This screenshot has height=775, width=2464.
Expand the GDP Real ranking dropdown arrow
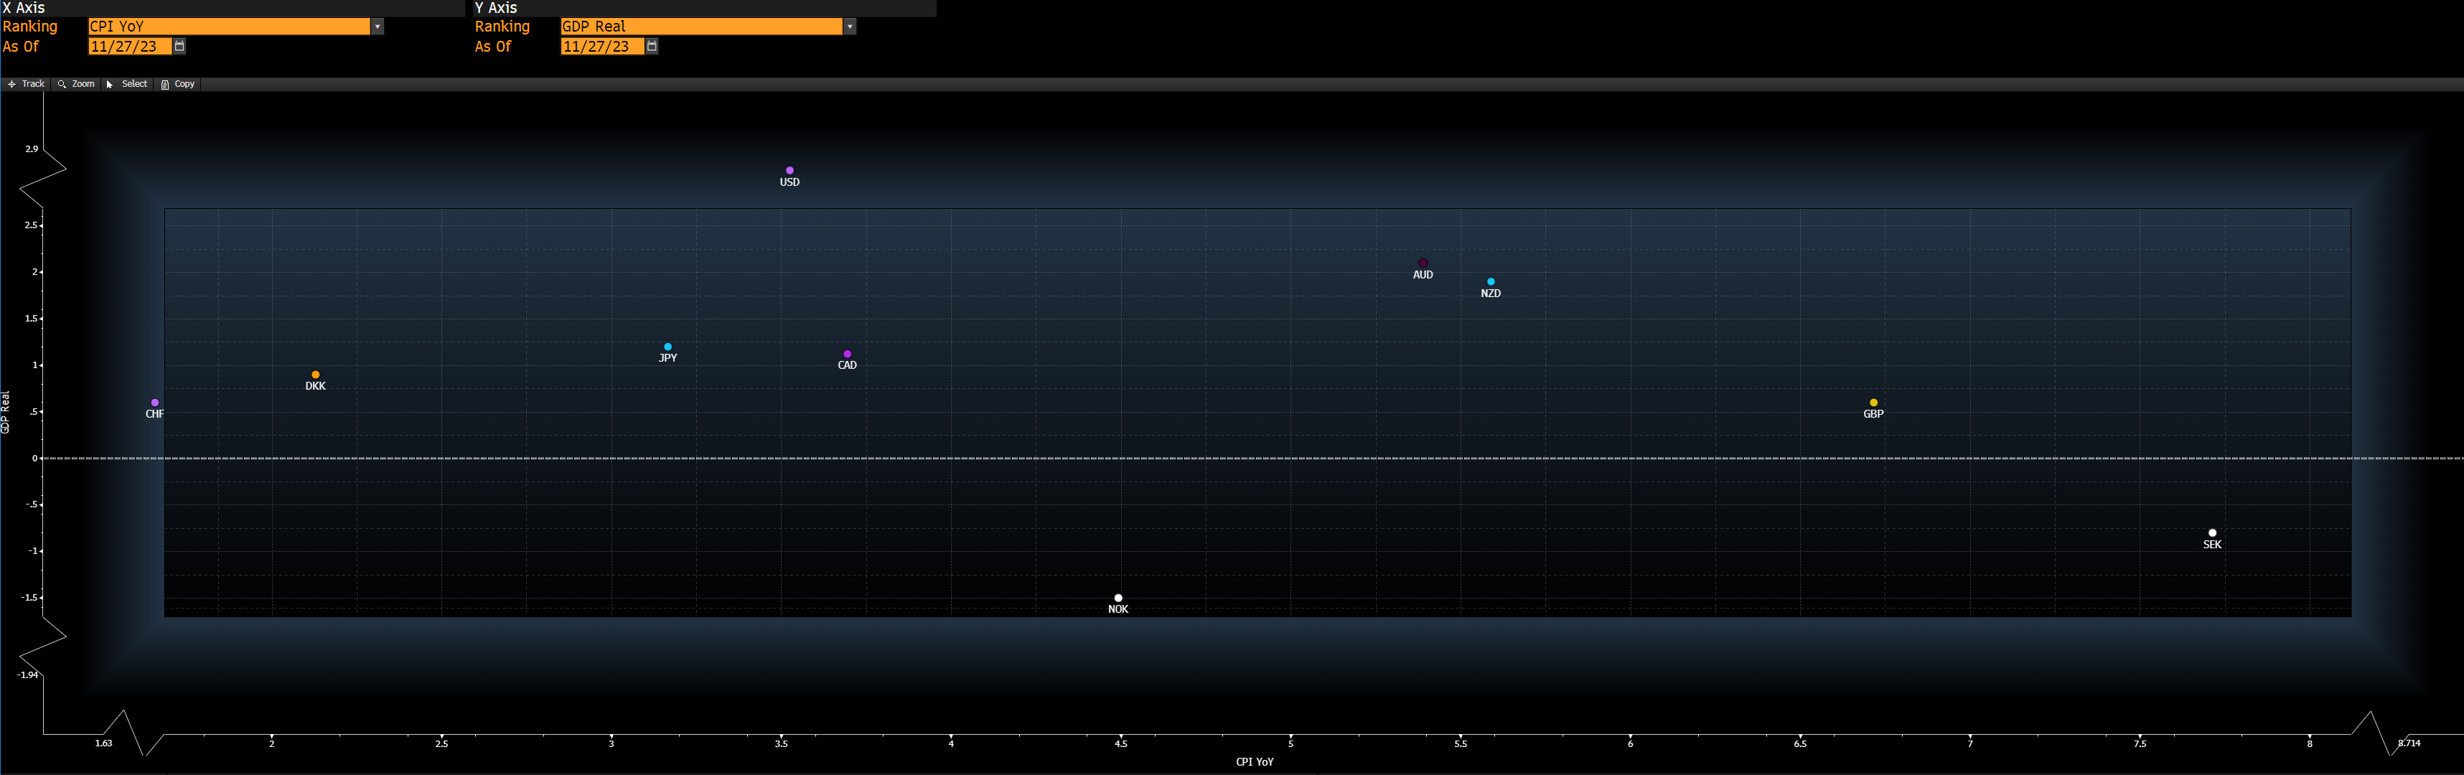pyautogui.click(x=851, y=27)
